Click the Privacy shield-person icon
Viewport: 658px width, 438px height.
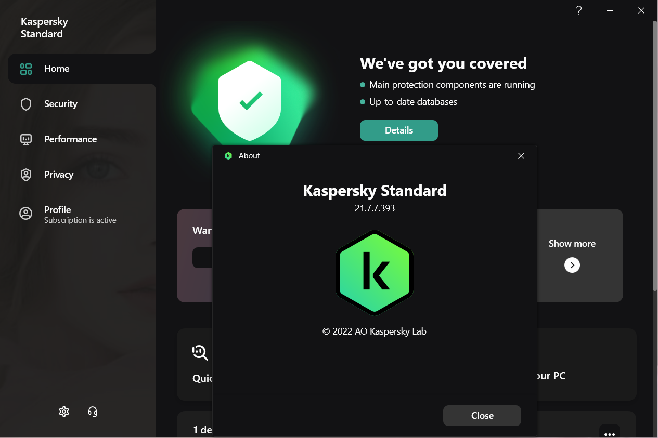(x=26, y=175)
